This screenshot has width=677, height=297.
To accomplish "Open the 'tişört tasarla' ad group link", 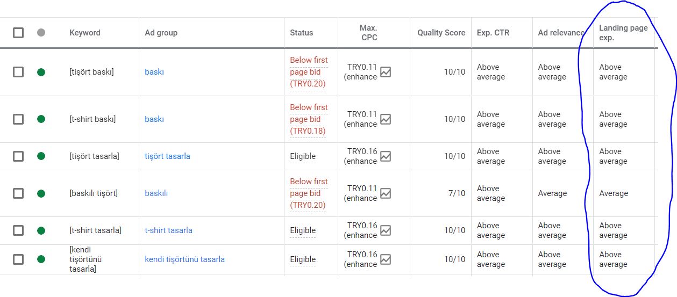I will 167,156.
